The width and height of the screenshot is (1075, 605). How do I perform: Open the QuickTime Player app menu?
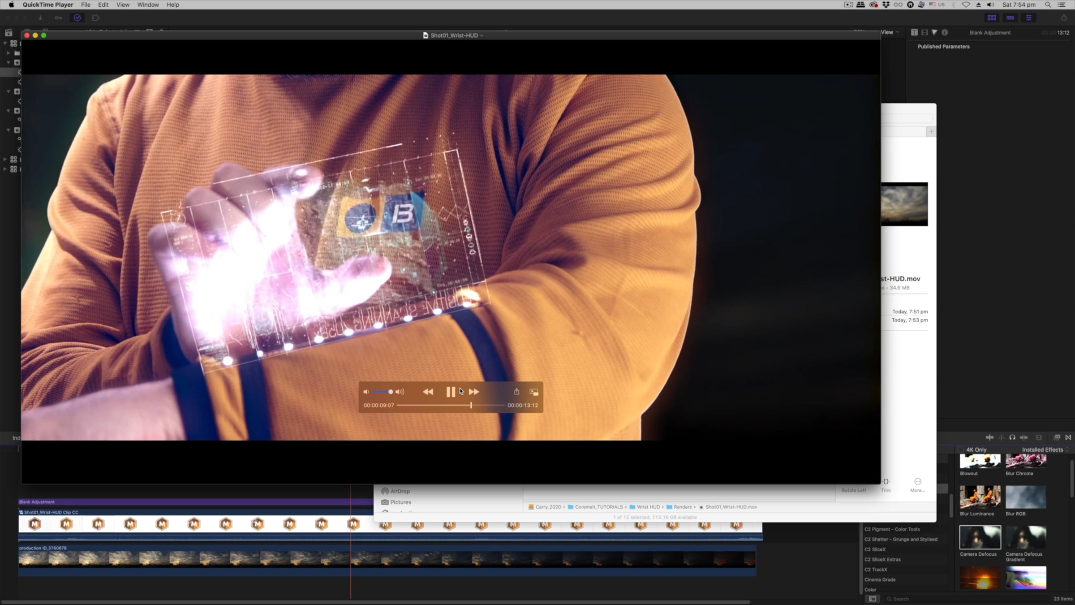pyautogui.click(x=48, y=4)
